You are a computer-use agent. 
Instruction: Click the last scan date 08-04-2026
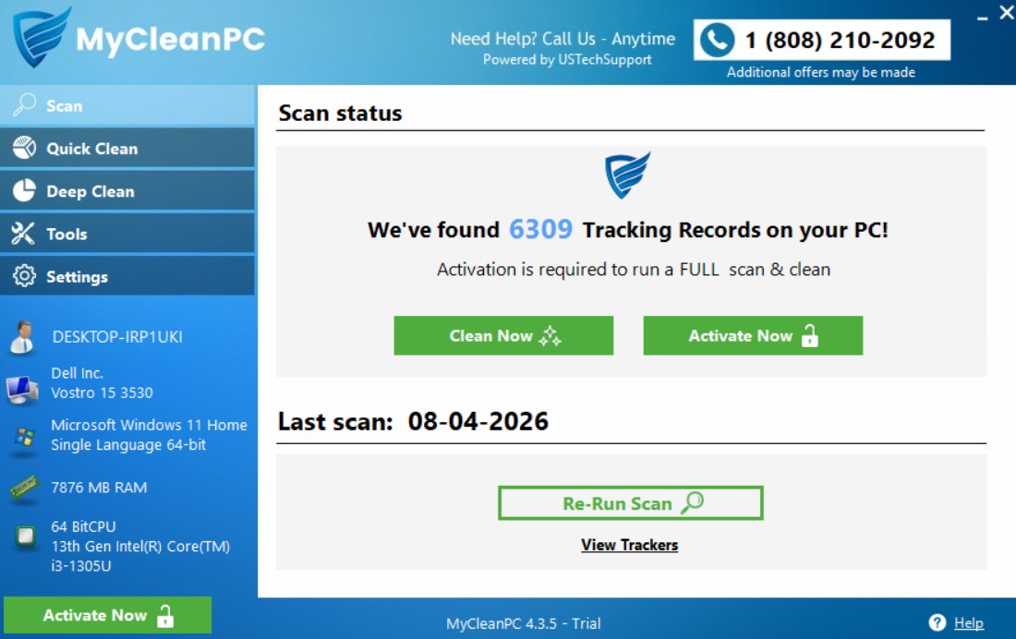pyautogui.click(x=478, y=421)
